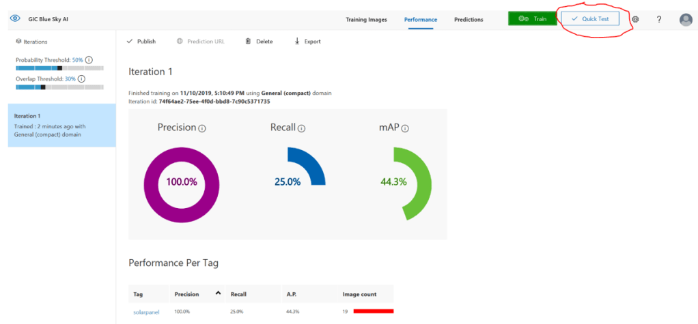Sort the table by Precision column arrow

(x=218, y=293)
